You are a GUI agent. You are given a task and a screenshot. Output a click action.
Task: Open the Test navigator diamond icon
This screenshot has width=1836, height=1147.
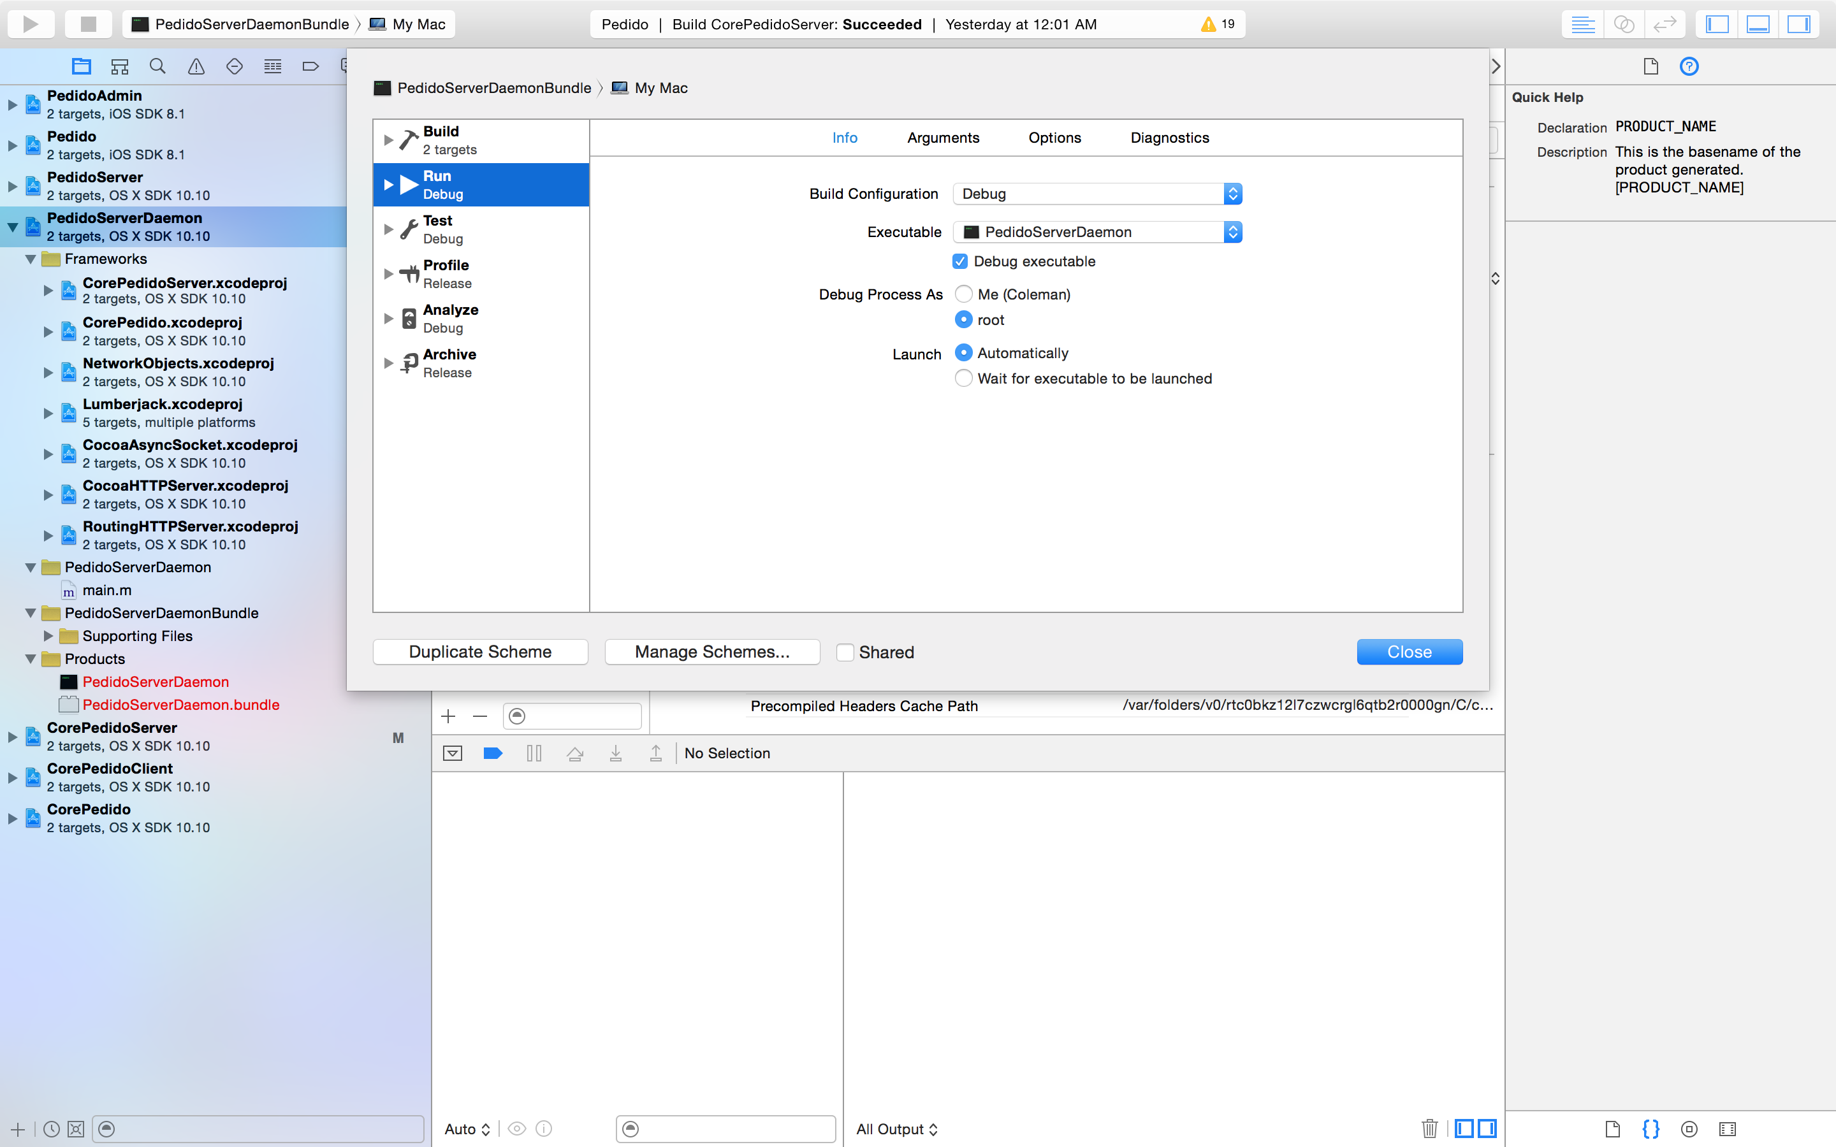click(x=235, y=67)
